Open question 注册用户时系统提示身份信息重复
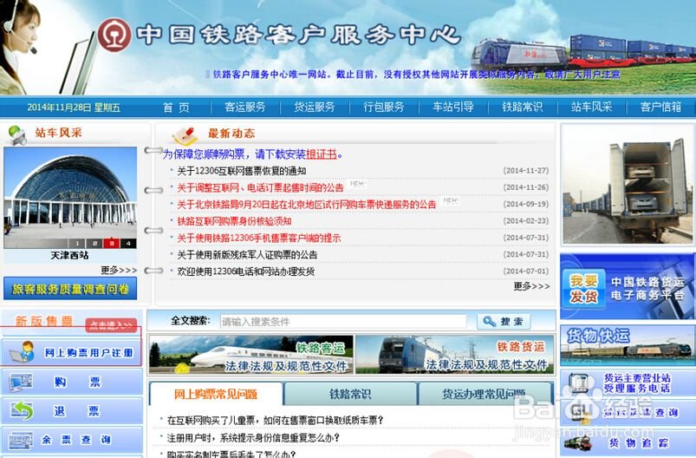The width and height of the screenshot is (696, 458). point(253,438)
